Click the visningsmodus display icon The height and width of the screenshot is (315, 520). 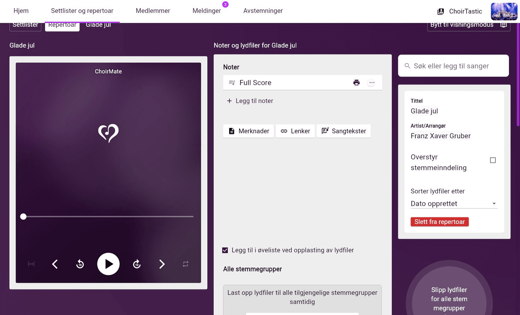[503, 25]
